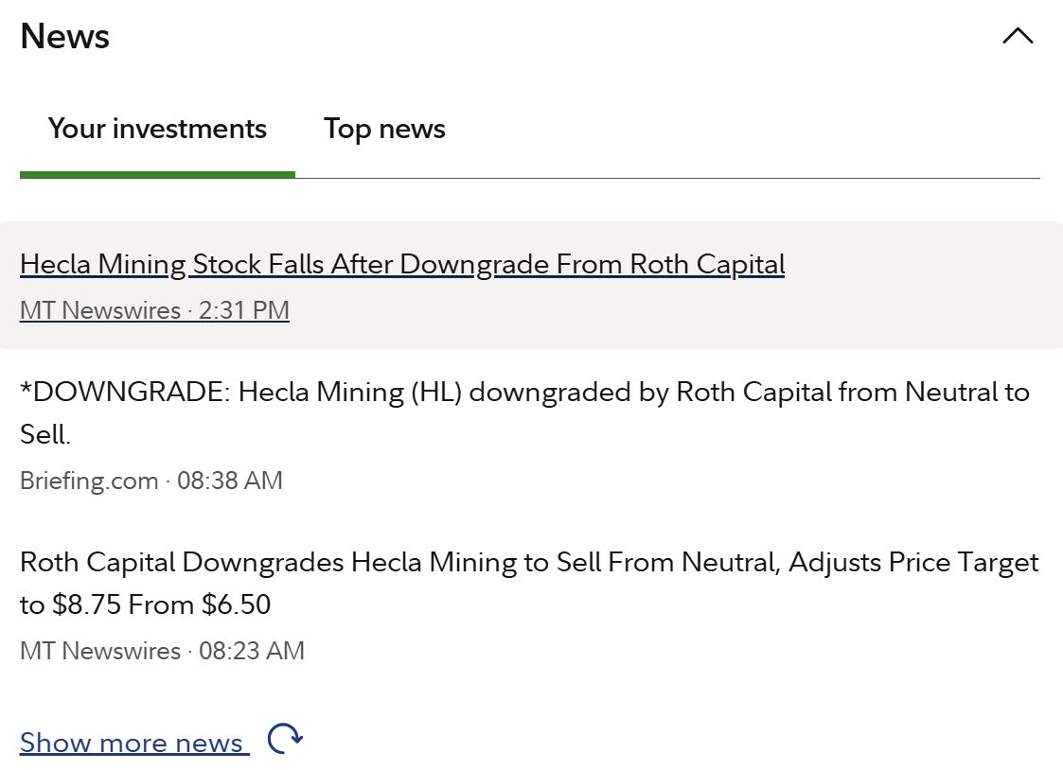The image size is (1063, 770).
Task: Click the word Sell. ending the downgrade headline
Action: (44, 434)
